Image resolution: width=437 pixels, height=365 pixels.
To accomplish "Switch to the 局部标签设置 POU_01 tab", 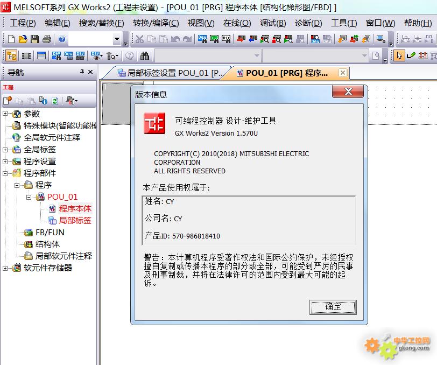I will pyautogui.click(x=170, y=73).
